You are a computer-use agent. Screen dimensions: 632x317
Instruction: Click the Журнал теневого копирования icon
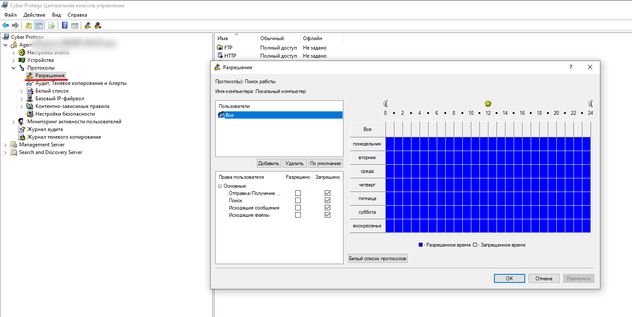[22, 137]
